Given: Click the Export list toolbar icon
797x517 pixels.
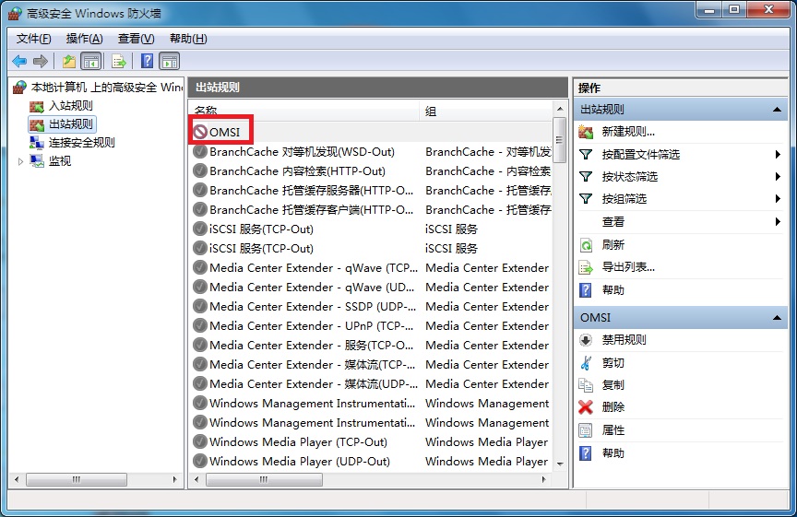Looking at the screenshot, I should [119, 62].
